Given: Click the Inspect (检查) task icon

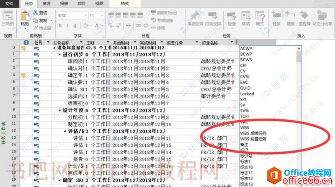Looking at the screenshot, I should click(232, 16).
